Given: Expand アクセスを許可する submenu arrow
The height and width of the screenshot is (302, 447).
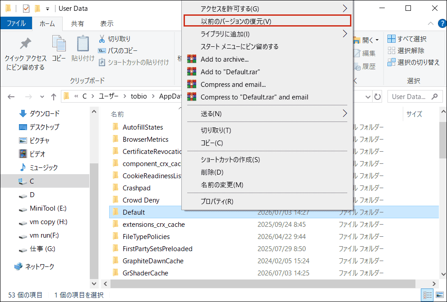Looking at the screenshot, I should click(x=345, y=9).
